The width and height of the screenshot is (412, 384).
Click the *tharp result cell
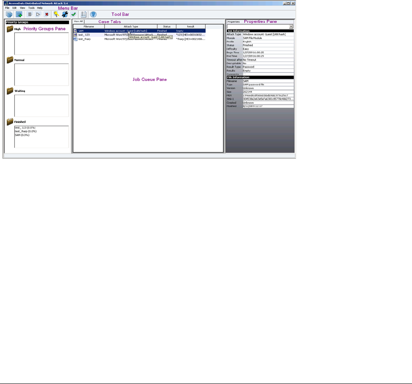(190, 39)
